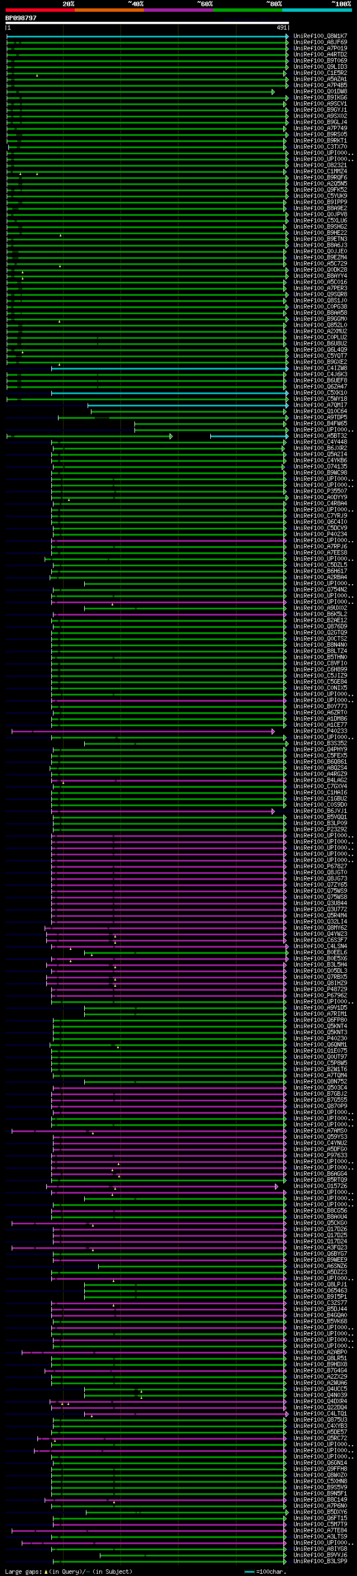Open label UniRef100_B9HE22
The width and height of the screenshot is (357, 1576).
pyautogui.click(x=320, y=233)
